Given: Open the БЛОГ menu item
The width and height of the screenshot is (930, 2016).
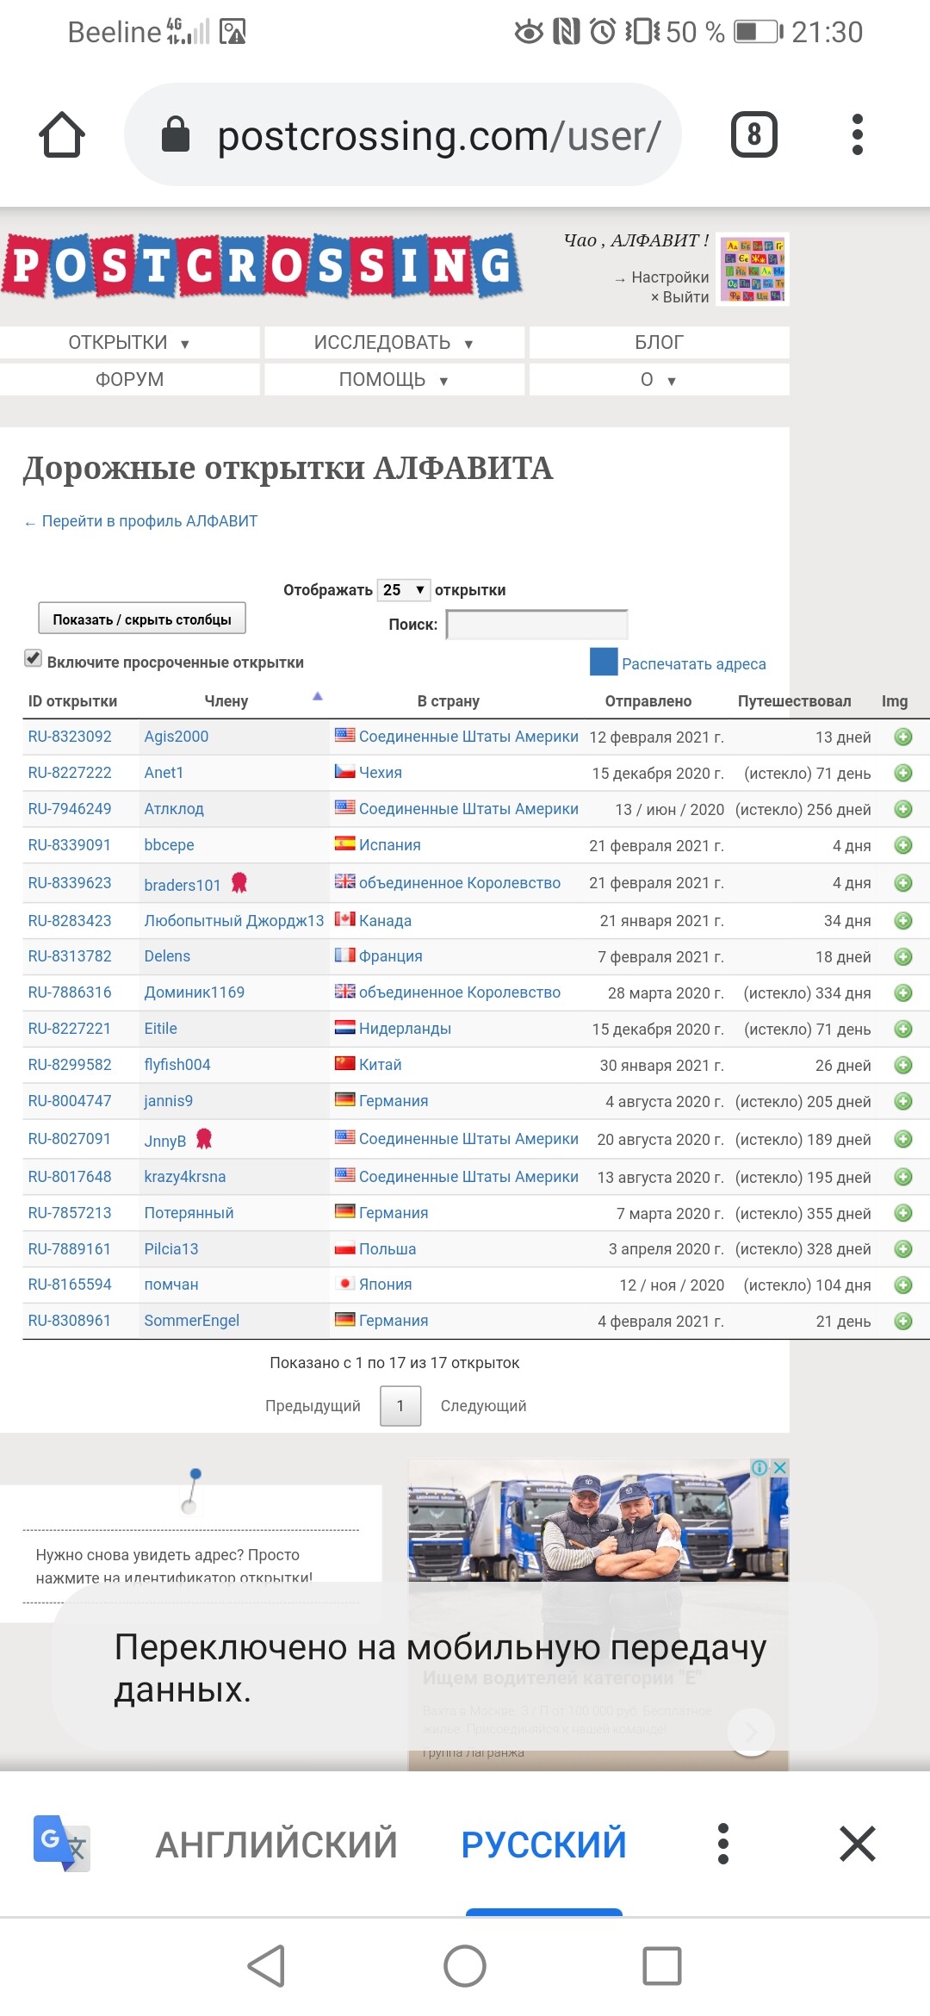Looking at the screenshot, I should click(x=659, y=343).
